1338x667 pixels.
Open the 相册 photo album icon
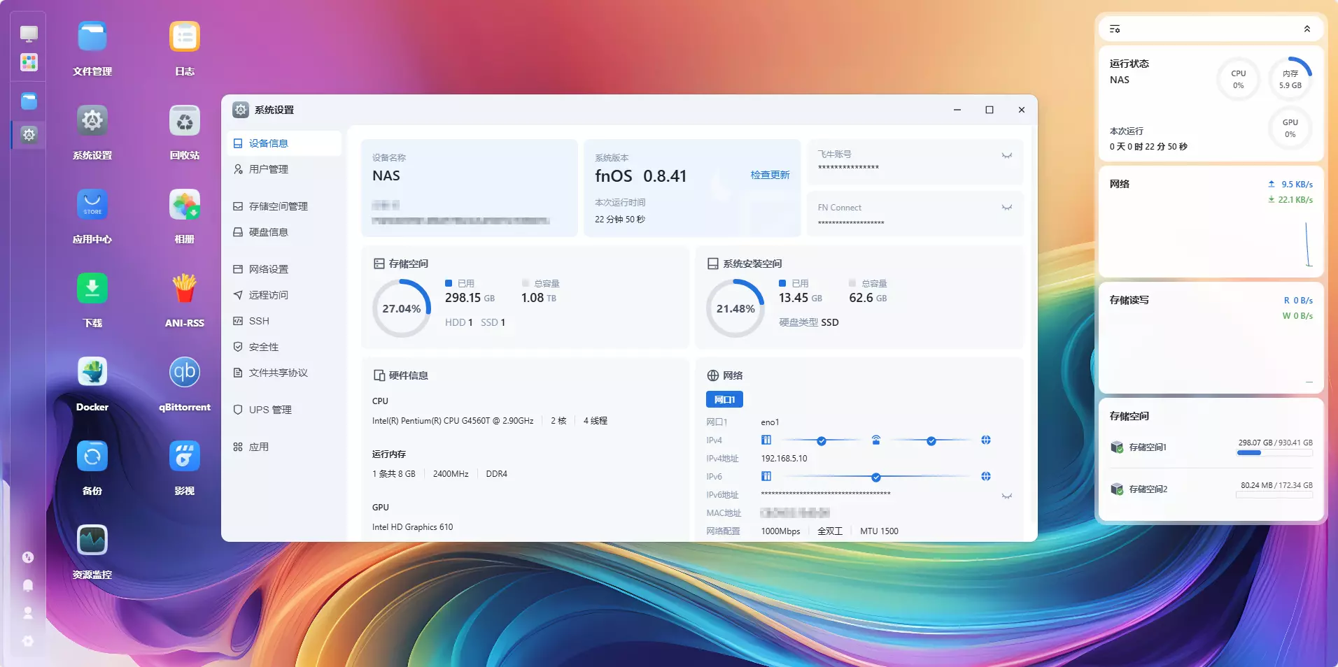pos(184,205)
